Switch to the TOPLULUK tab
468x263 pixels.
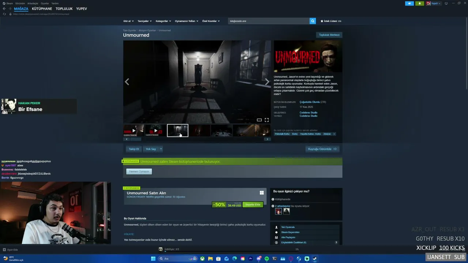click(x=64, y=9)
